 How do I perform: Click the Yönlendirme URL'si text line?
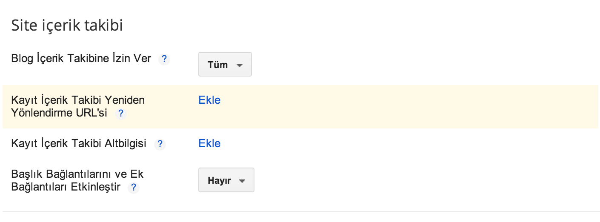tap(59, 113)
